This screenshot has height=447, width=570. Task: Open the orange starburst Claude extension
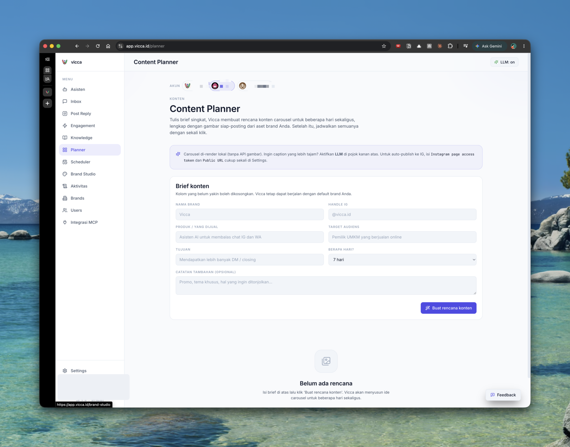(440, 46)
